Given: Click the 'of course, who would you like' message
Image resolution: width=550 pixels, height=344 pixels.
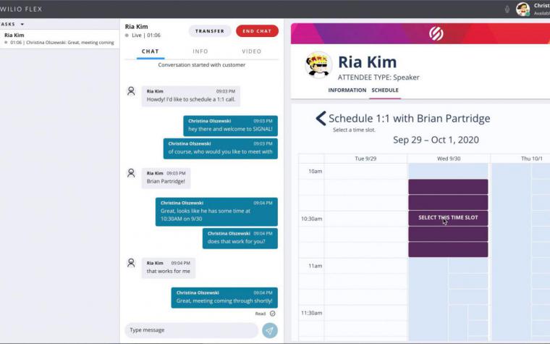Looking at the screenshot, I should [220, 148].
